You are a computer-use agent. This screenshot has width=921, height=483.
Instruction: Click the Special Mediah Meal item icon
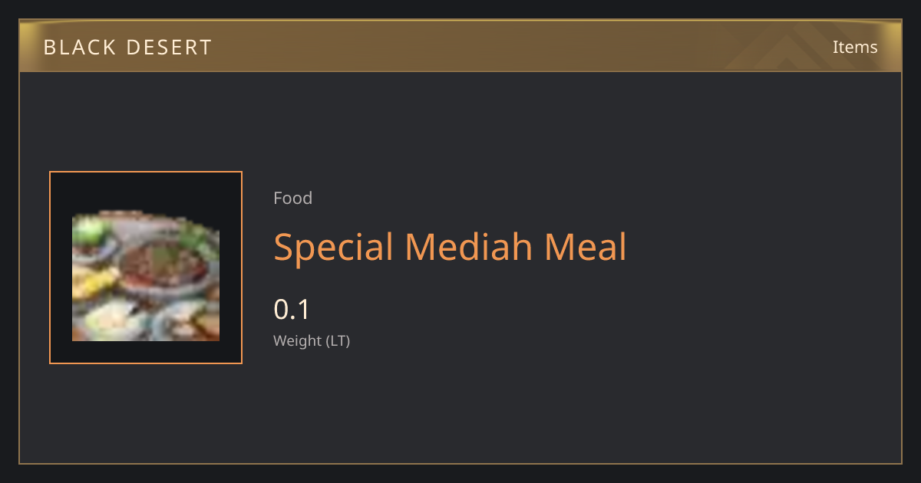146,275
